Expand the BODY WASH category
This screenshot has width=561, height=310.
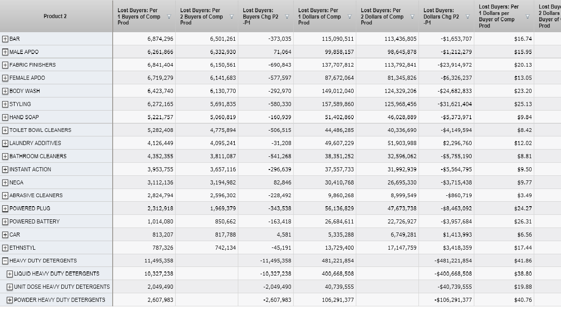click(x=5, y=91)
